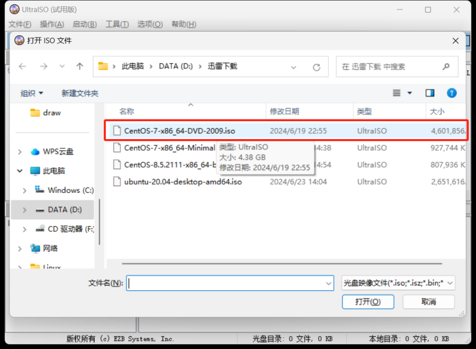The image size is (476, 349).
Task: Open the 启动(B) menu in UltraISO
Action: point(85,24)
